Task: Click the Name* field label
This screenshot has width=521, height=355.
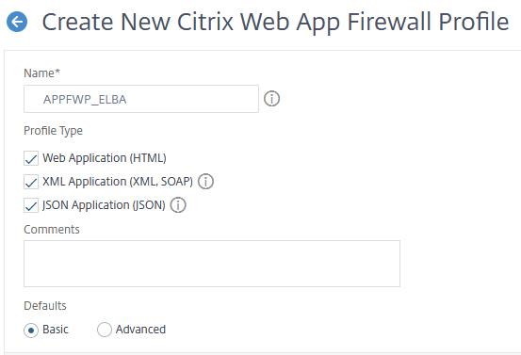Action: [41, 73]
